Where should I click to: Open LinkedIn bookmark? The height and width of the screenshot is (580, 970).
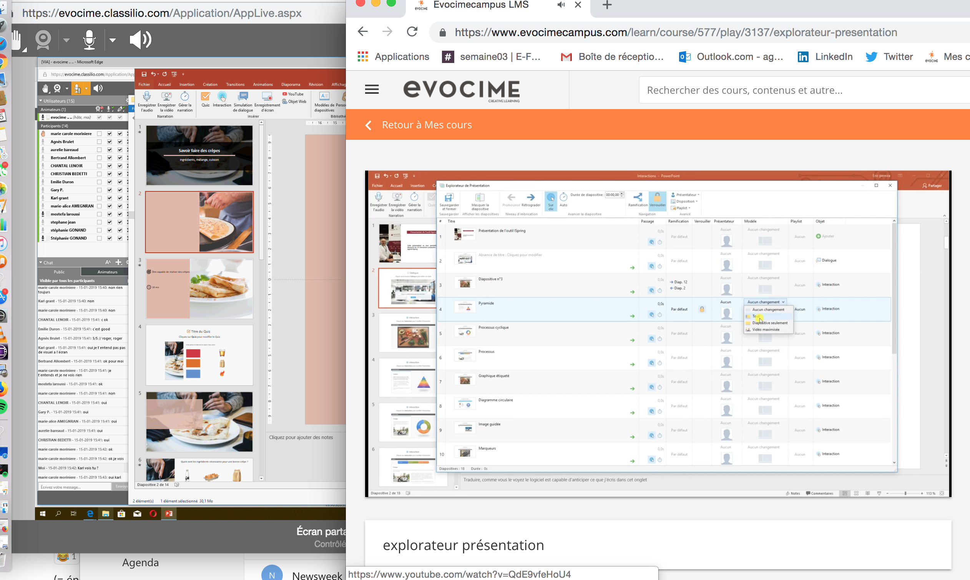click(x=825, y=57)
